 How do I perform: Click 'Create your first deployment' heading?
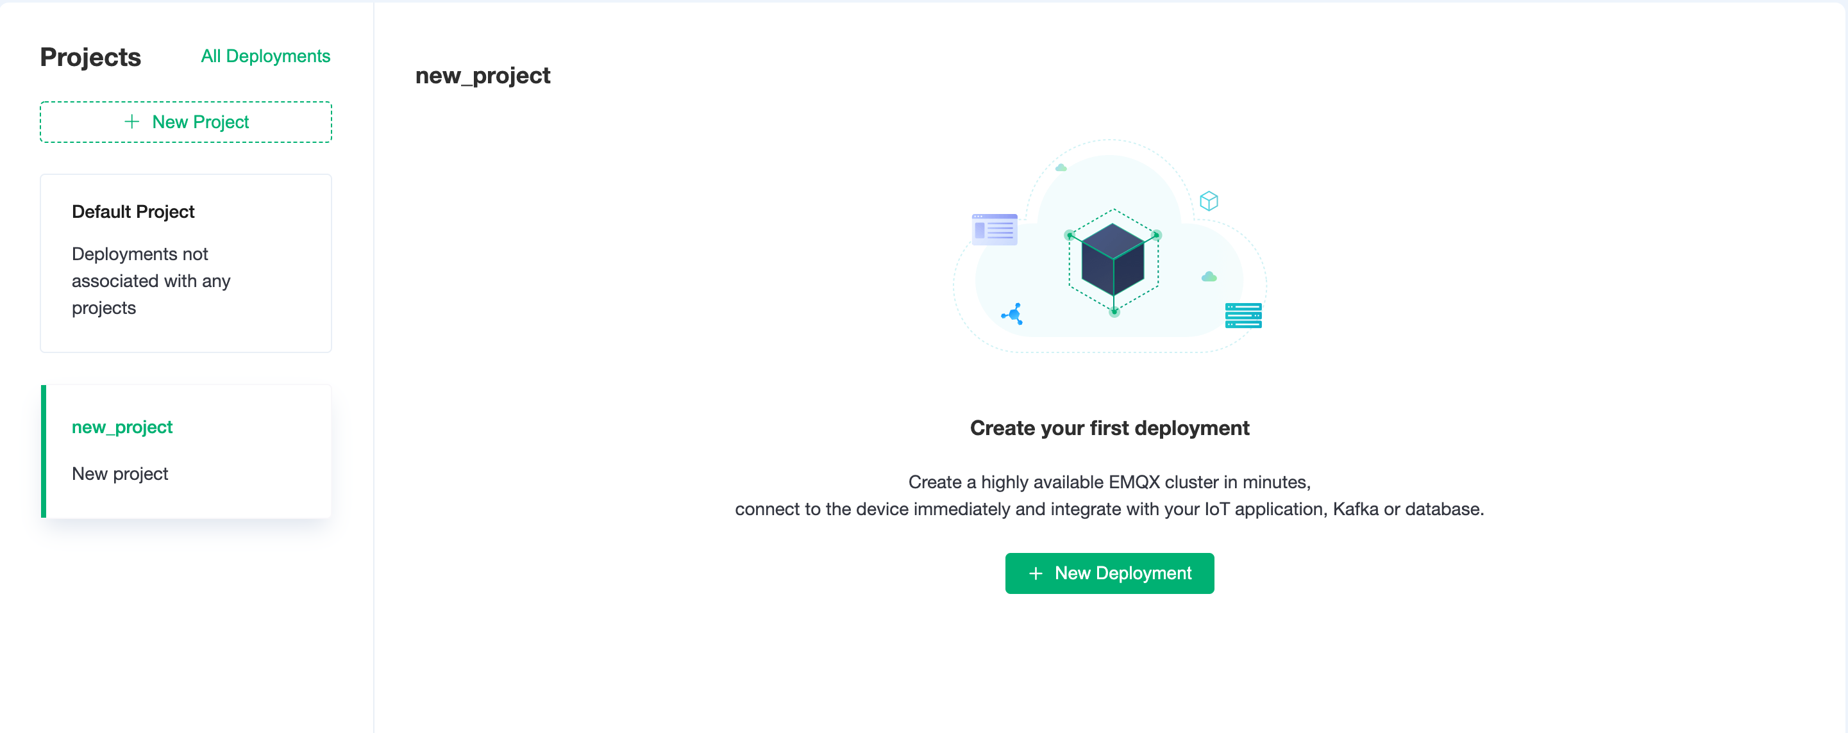click(x=1109, y=428)
